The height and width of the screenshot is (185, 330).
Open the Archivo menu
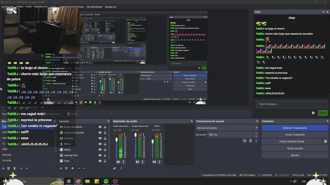8,7
